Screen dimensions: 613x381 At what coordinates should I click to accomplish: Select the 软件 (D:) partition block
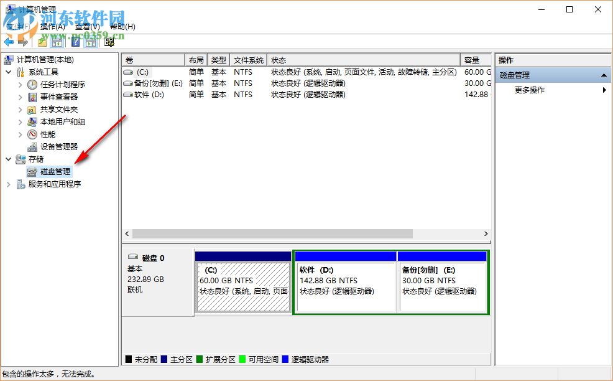click(x=345, y=283)
